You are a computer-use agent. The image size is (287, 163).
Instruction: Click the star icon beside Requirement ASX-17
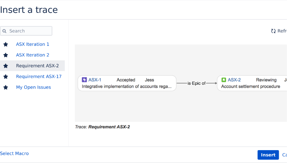point(6,77)
